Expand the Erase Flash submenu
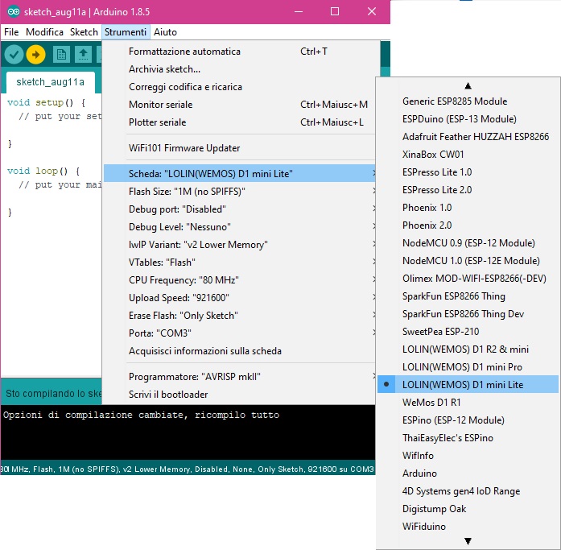The width and height of the screenshot is (561, 550). pyautogui.click(x=239, y=316)
